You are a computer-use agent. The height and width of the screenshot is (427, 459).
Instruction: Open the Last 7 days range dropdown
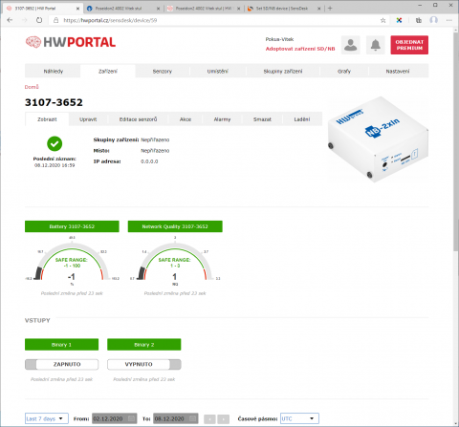[47, 418]
